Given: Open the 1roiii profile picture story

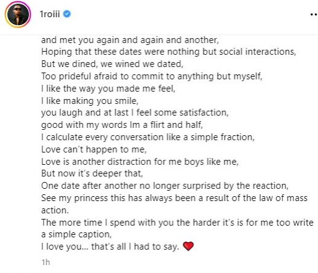Looking at the screenshot, I should coord(18,15).
